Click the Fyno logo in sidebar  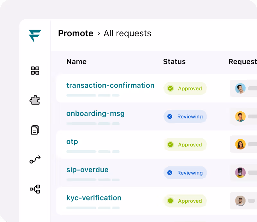(x=35, y=36)
